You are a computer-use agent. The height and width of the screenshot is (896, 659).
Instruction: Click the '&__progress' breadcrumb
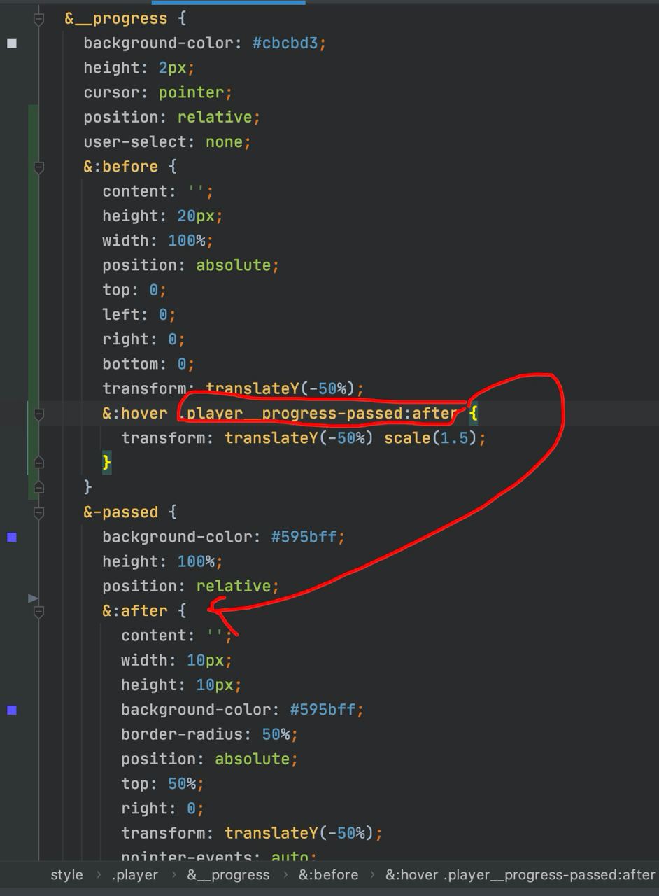[228, 875]
